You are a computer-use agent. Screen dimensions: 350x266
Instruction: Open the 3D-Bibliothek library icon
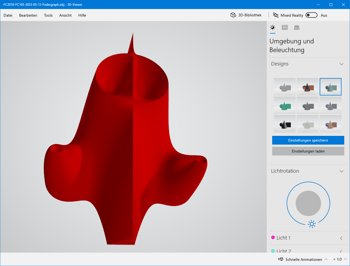click(233, 15)
